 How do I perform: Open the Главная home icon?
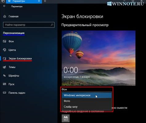tap(5, 16)
